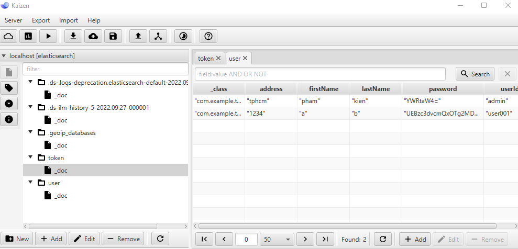Click Add button below the index tree
Image resolution: width=518 pixels, height=249 pixels.
tap(51, 239)
